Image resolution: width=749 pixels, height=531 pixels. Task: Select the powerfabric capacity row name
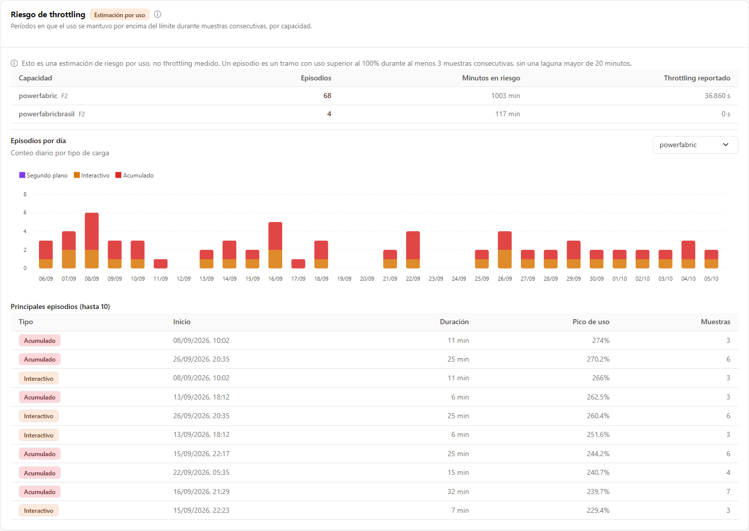pos(38,96)
